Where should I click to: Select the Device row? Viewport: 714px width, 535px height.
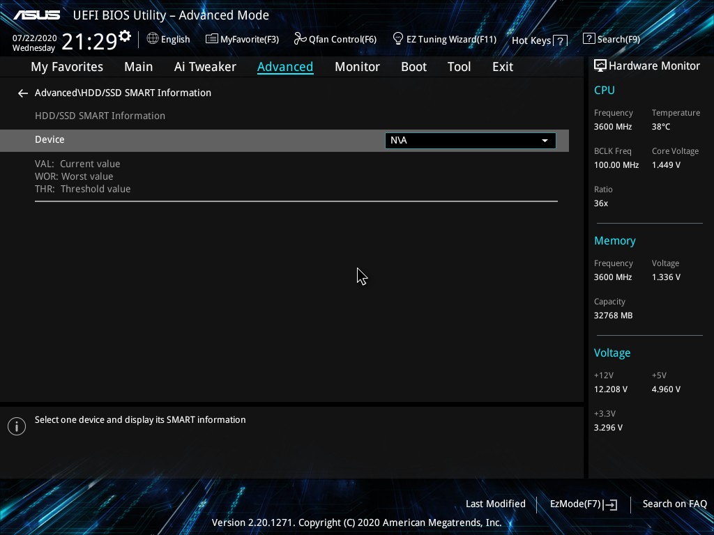[x=209, y=140]
